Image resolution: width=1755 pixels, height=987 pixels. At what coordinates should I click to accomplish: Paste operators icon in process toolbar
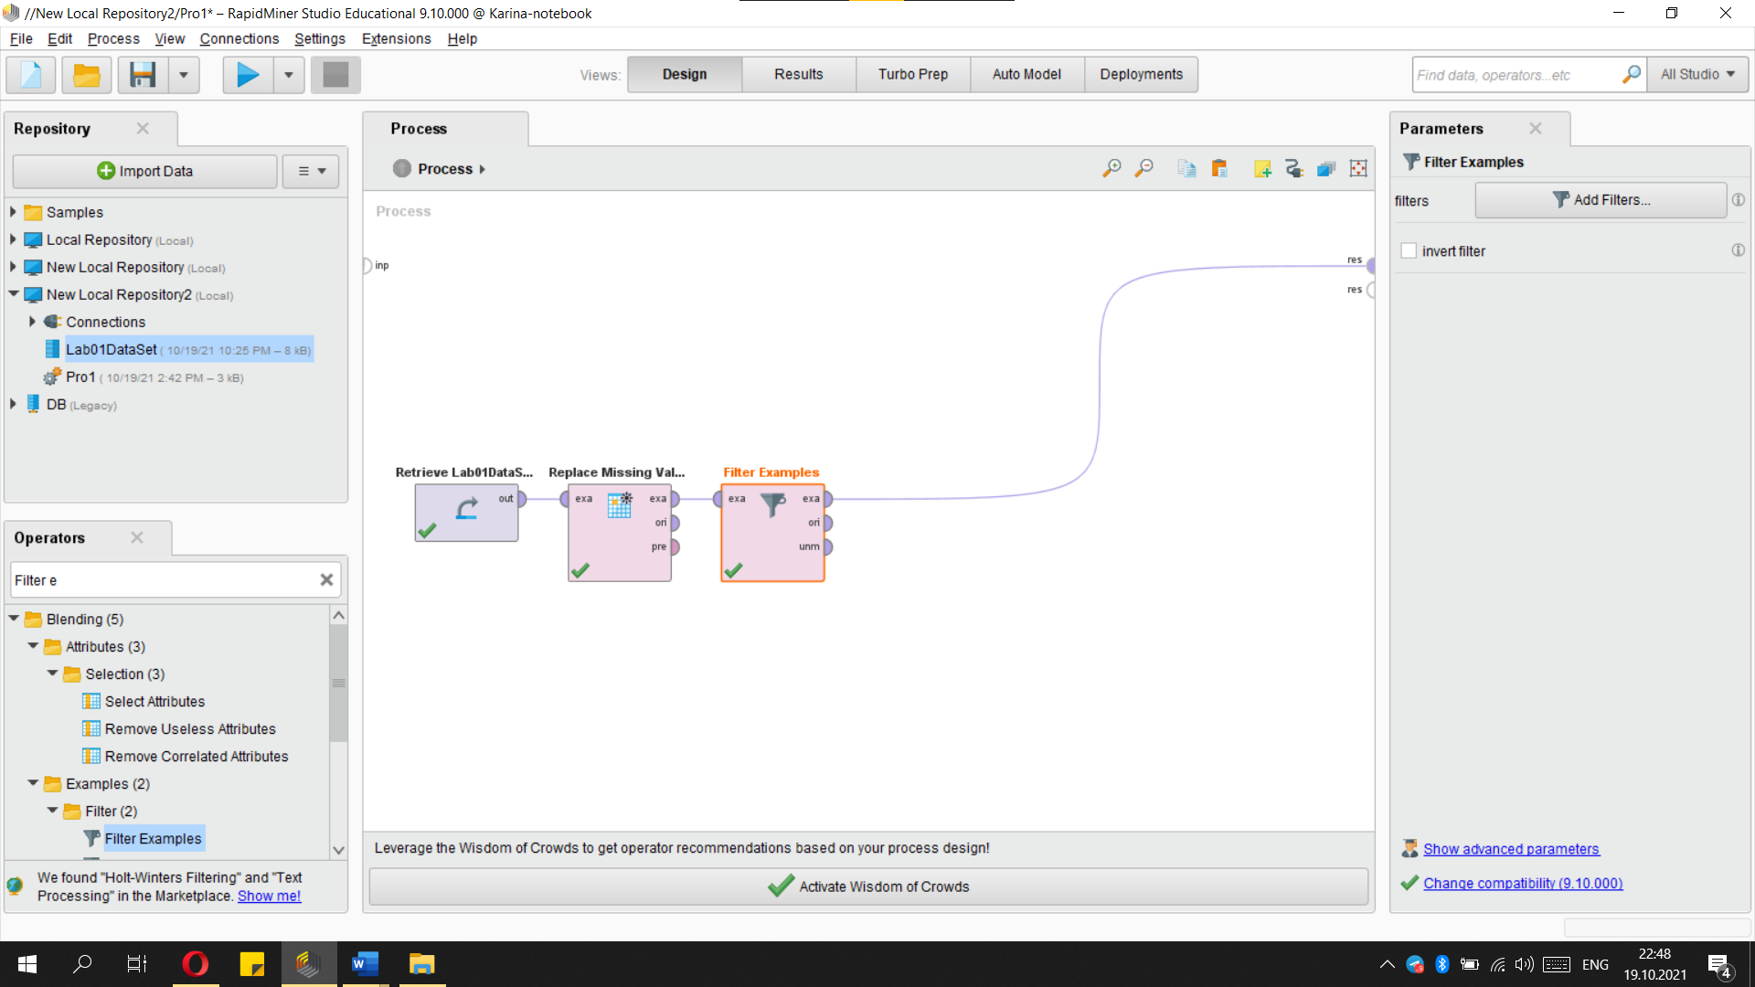[x=1219, y=168]
